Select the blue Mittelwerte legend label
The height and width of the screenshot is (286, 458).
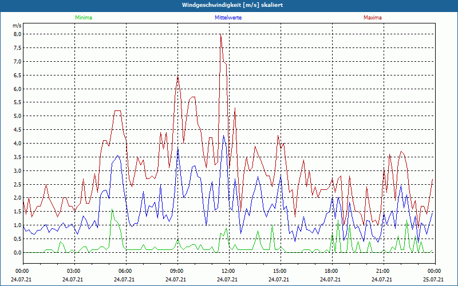click(227, 18)
